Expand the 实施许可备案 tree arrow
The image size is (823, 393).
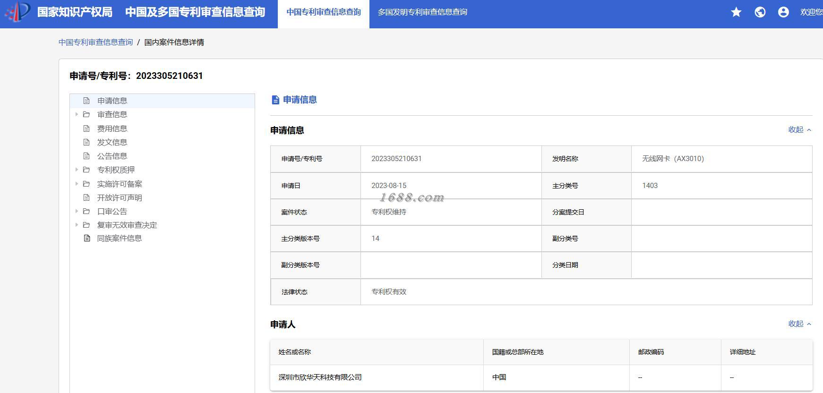[x=77, y=184]
